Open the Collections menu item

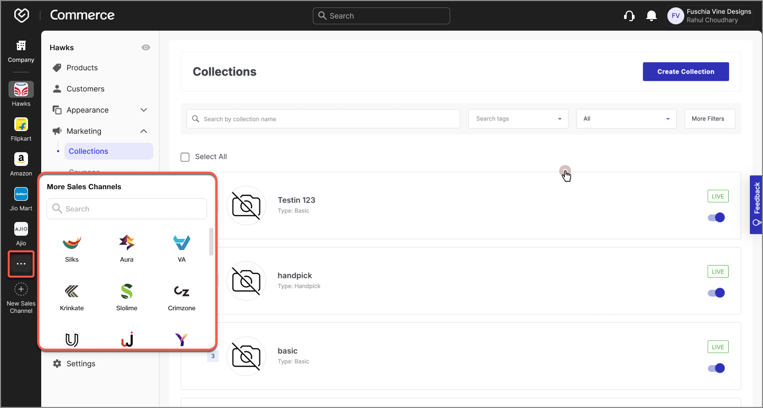[88, 151]
